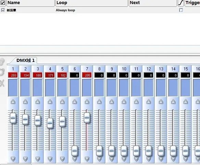Click channel 5 value field 182

(62, 75)
